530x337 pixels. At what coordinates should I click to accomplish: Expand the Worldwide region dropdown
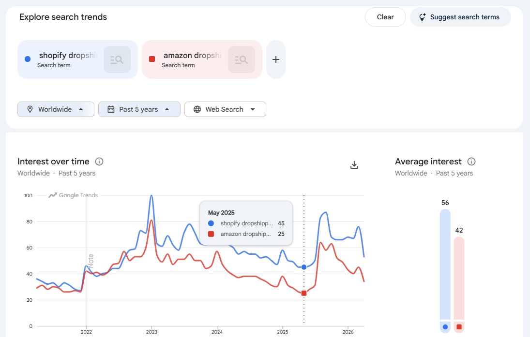(x=55, y=109)
